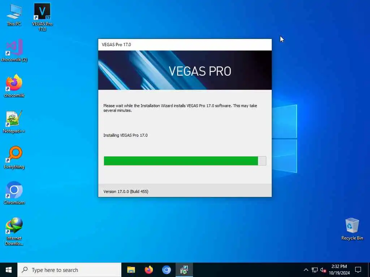370x277 pixels.
Task: Open the muted volume tray icon
Action: tap(323, 270)
